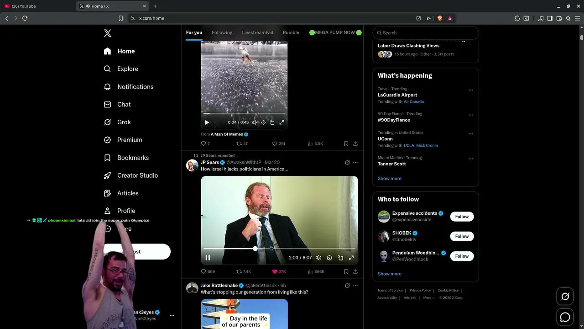584x329 pixels.
Task: Open Grok from the sidebar
Action: (x=117, y=122)
